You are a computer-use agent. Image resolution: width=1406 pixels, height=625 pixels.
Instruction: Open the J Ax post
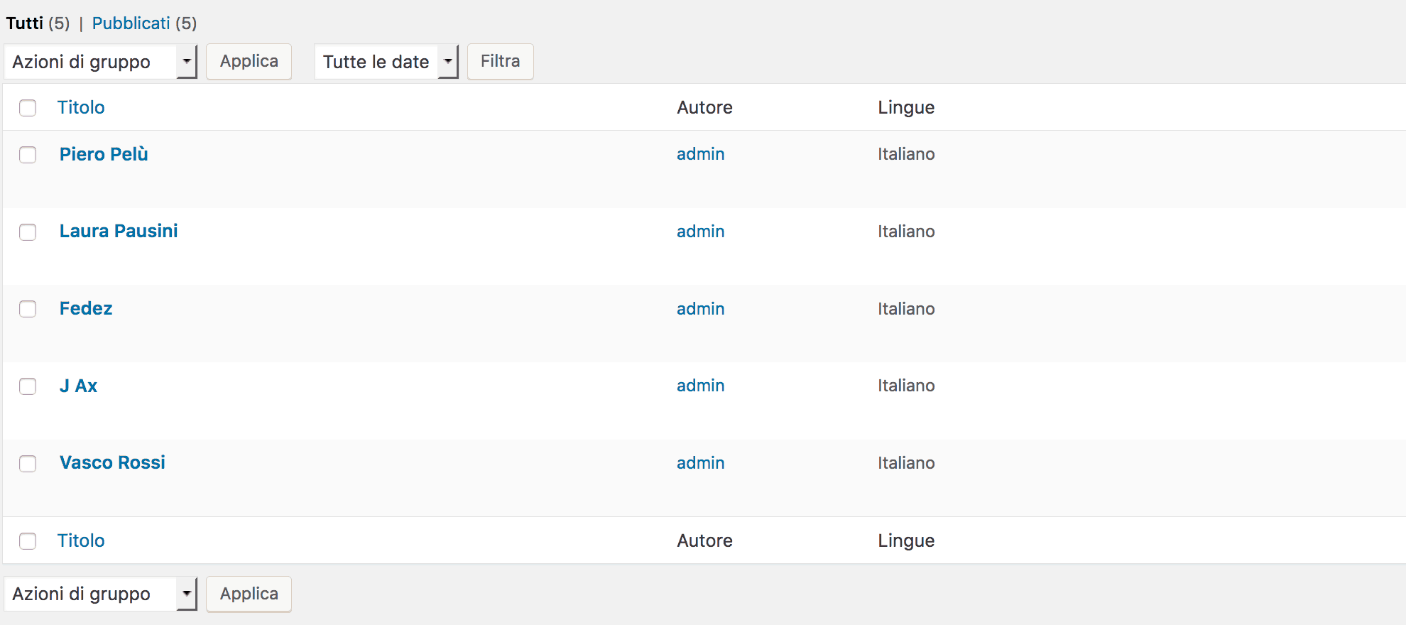[79, 386]
